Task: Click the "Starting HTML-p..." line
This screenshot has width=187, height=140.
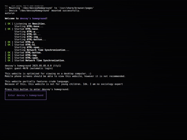Action: click(x=27, y=31)
